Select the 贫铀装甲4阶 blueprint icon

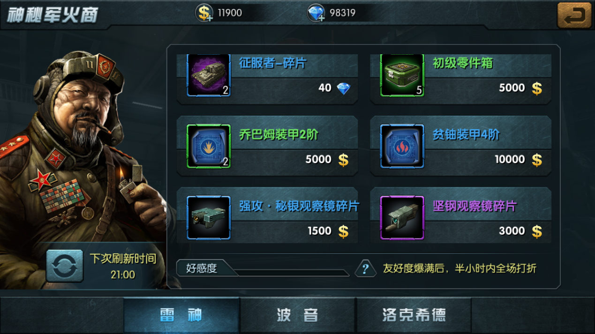(x=402, y=146)
